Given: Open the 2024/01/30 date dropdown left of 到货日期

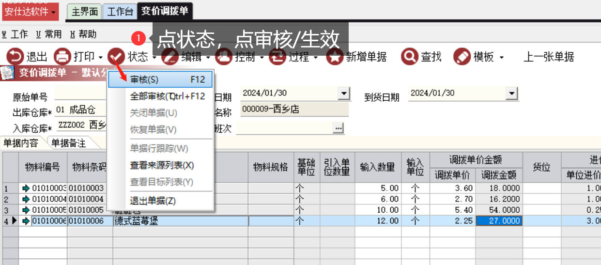Looking at the screenshot, I should [x=344, y=94].
